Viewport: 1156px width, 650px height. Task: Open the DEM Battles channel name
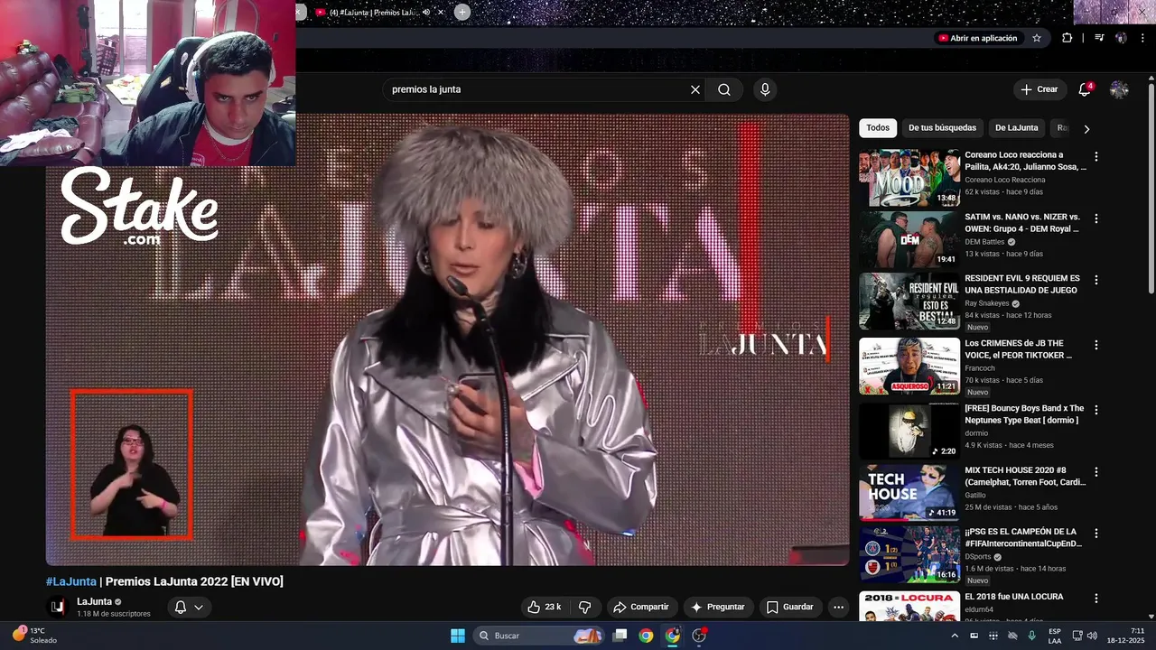tap(984, 242)
